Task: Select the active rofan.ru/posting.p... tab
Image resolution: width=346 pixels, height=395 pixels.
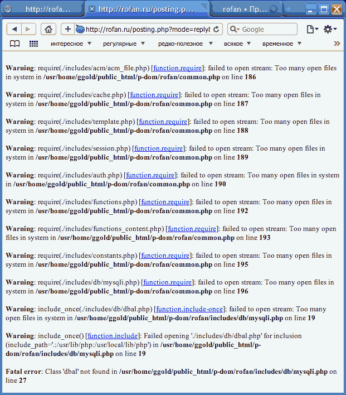Action: [147, 9]
